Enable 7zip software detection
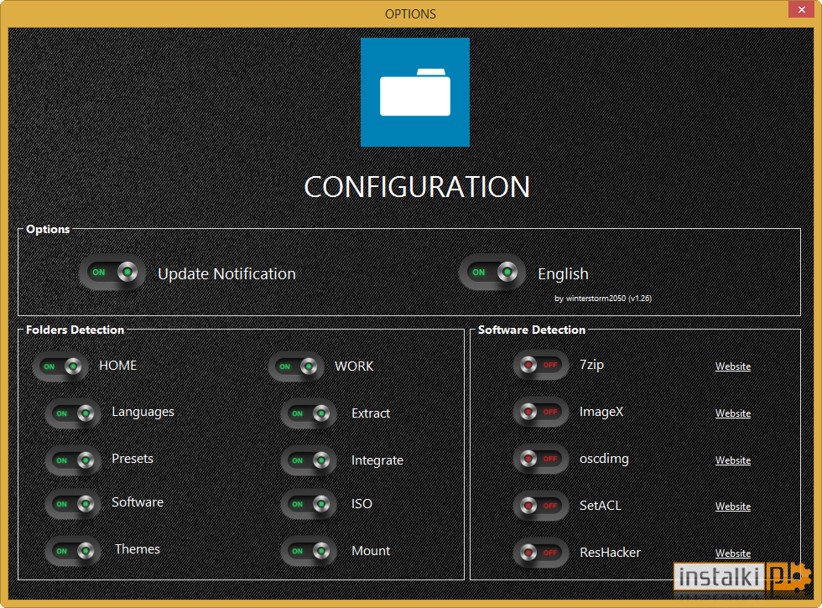The width and height of the screenshot is (822, 608). [x=540, y=365]
